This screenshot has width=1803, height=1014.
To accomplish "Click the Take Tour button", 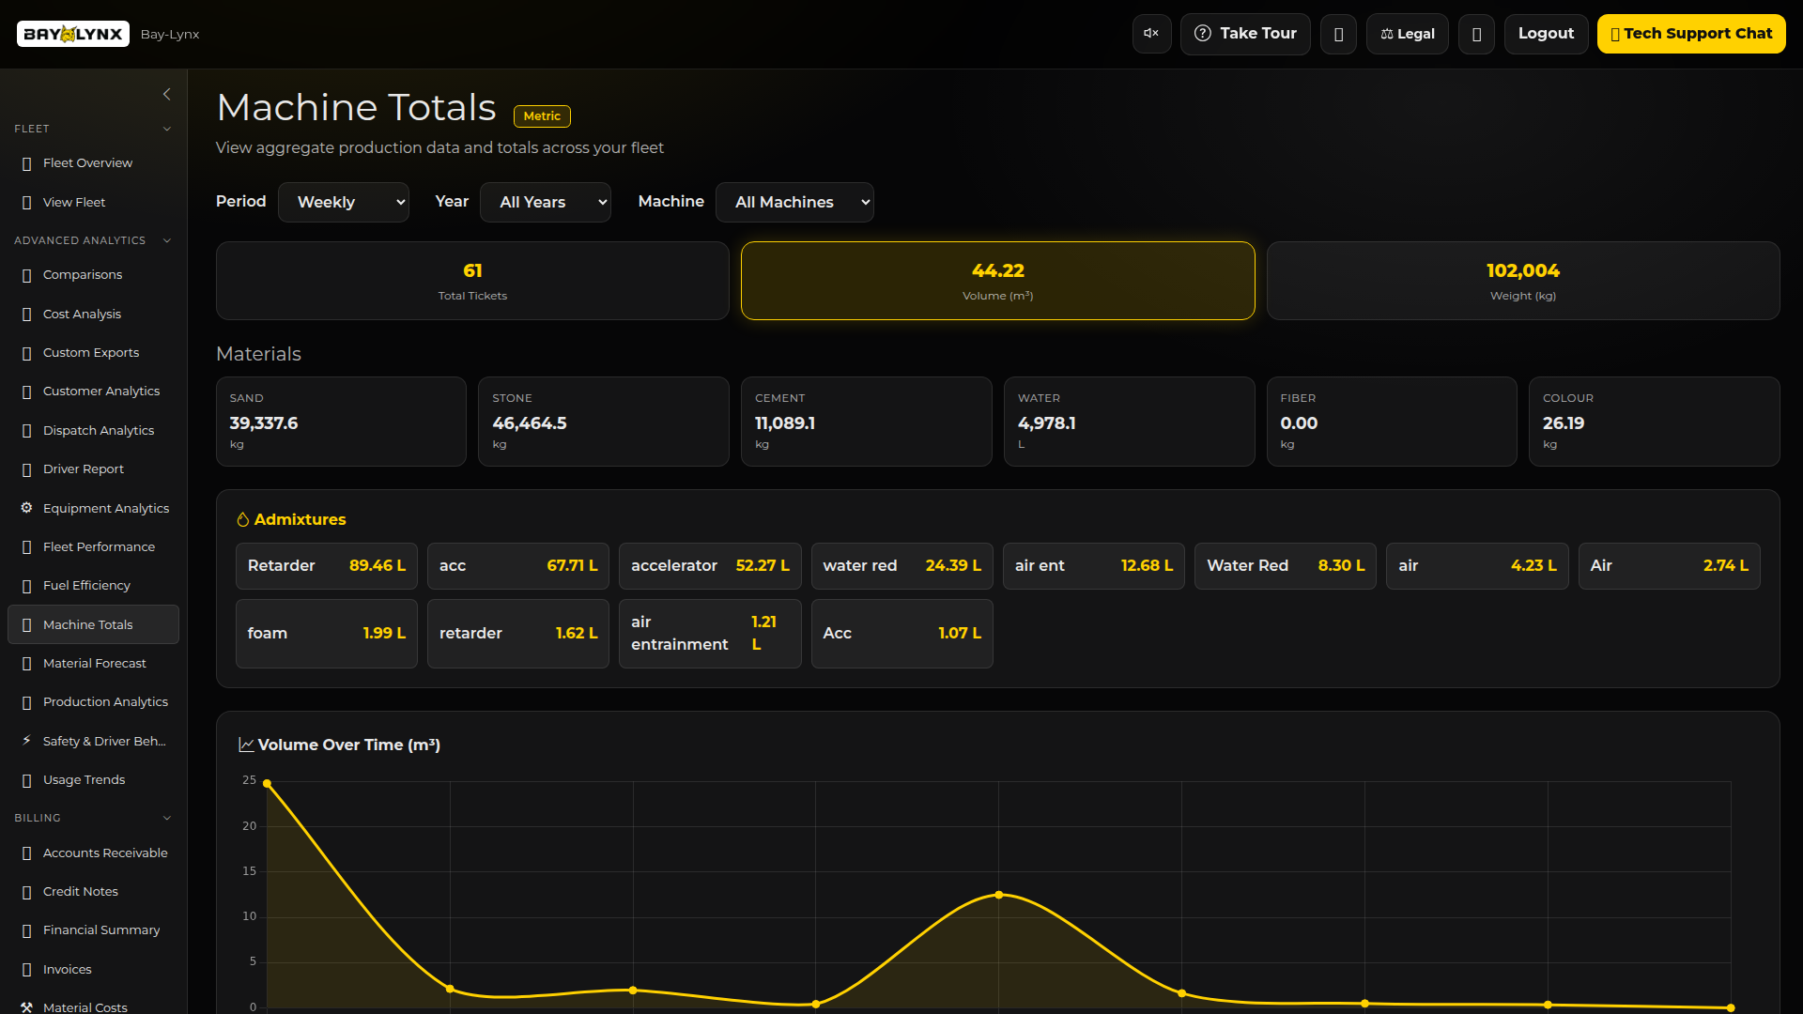I will [1245, 34].
